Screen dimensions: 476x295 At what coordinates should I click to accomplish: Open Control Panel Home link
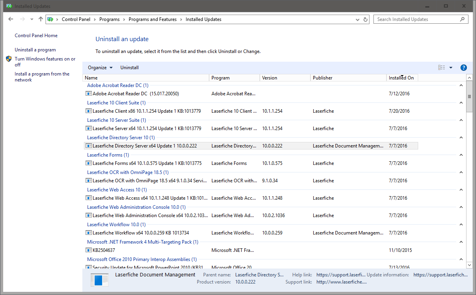point(36,36)
